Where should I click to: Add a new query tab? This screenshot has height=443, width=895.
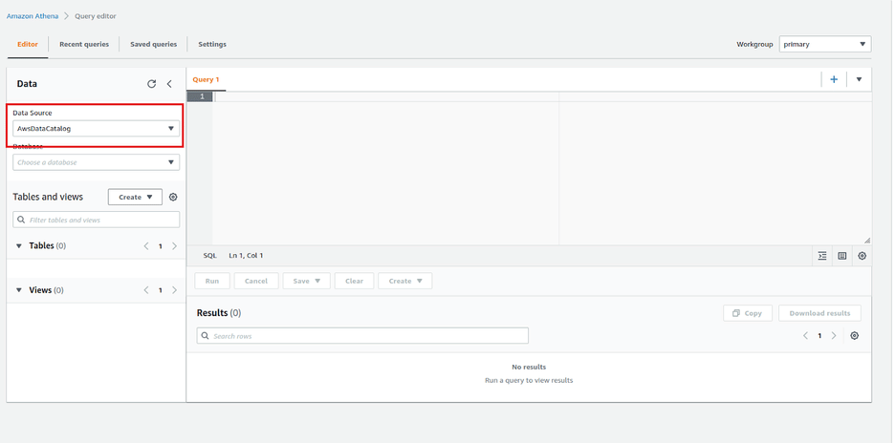pyautogui.click(x=834, y=79)
